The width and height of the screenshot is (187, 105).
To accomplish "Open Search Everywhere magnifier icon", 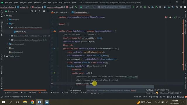I will 177,7.
